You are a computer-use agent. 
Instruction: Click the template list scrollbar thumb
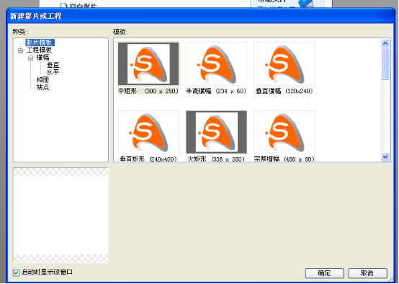(x=385, y=63)
